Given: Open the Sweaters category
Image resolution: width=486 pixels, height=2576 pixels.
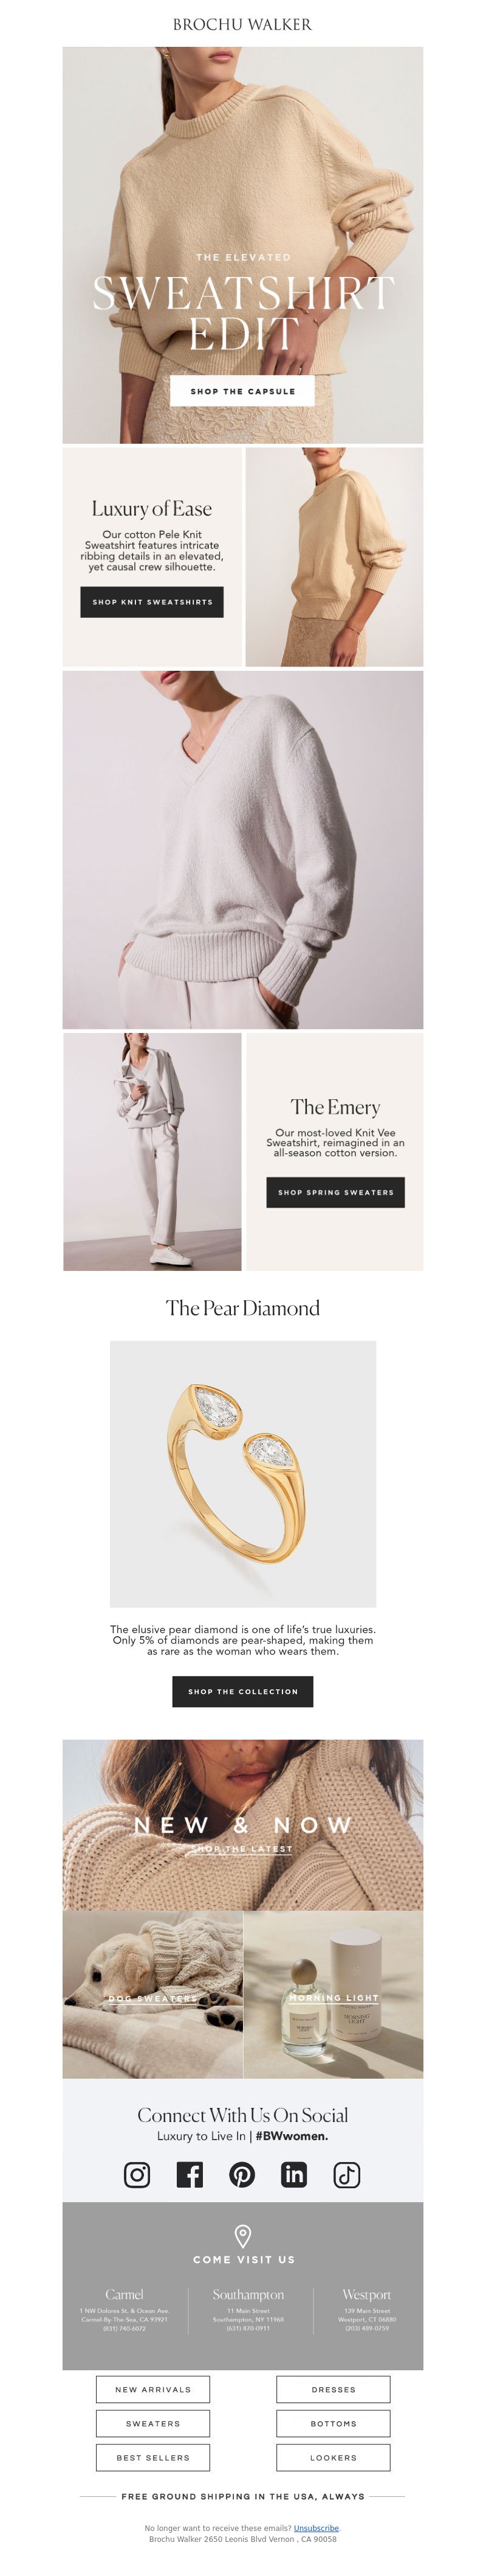Looking at the screenshot, I should click(152, 2423).
